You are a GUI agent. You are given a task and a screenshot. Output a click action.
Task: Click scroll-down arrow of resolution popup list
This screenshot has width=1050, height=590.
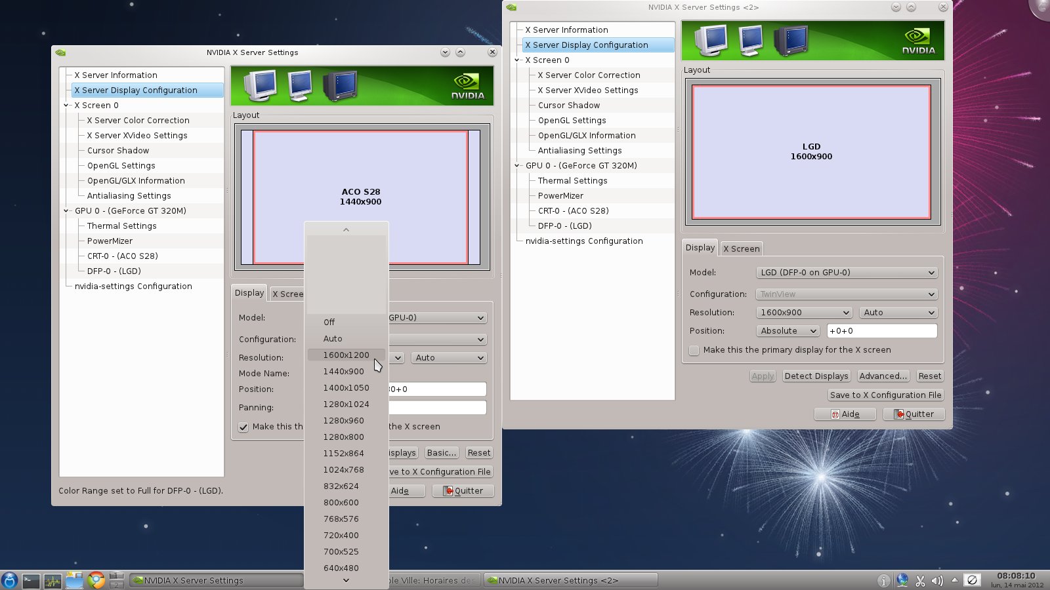pyautogui.click(x=346, y=580)
